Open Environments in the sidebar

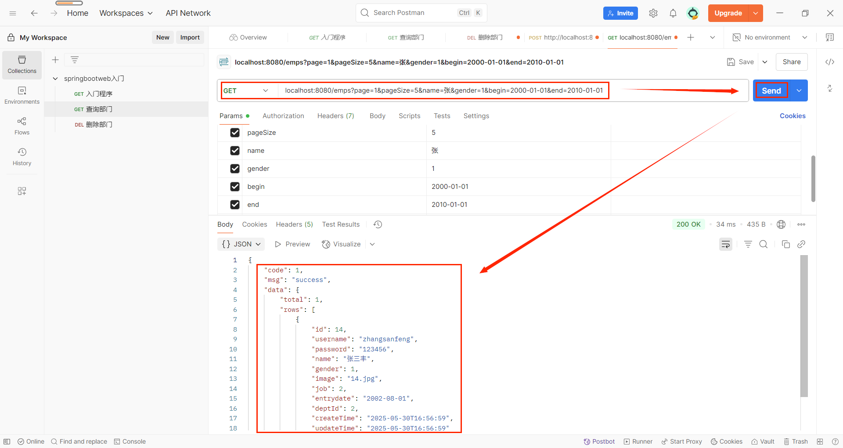tap(22, 95)
